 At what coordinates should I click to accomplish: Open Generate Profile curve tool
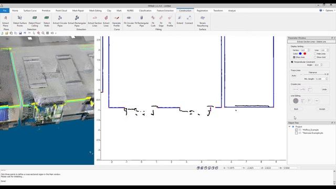pyautogui.click(x=117, y=21)
